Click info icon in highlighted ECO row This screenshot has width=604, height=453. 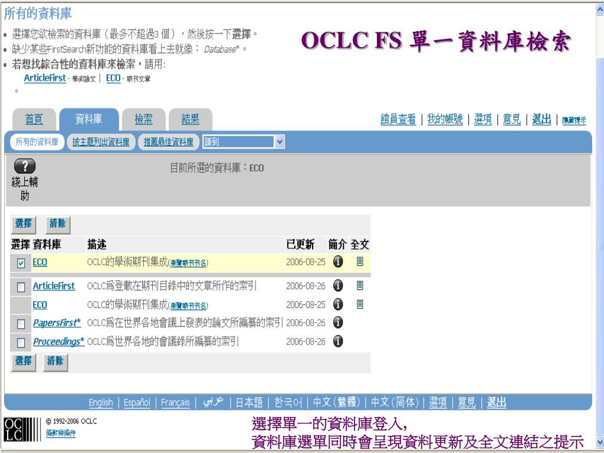point(338,261)
